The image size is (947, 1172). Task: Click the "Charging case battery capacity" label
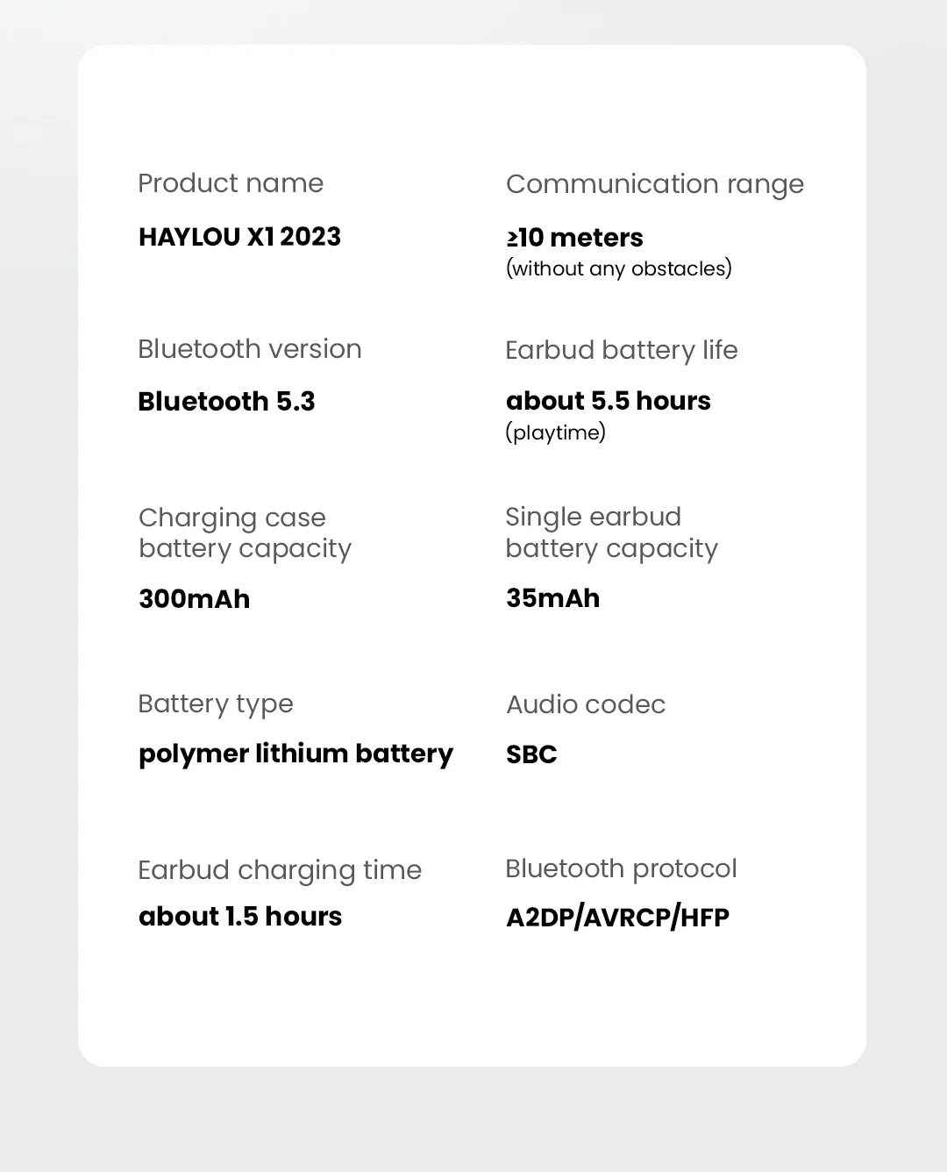coord(245,532)
